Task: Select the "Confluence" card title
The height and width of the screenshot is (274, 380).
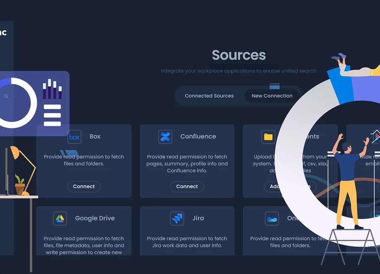Action: [198, 136]
